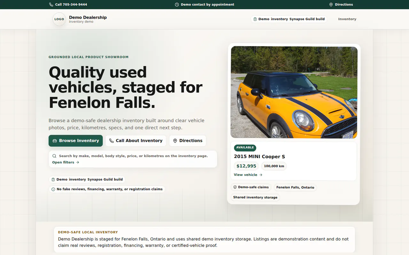Click GROUNDED LOCAL PRODUCT SHOWROOM label

click(89, 57)
